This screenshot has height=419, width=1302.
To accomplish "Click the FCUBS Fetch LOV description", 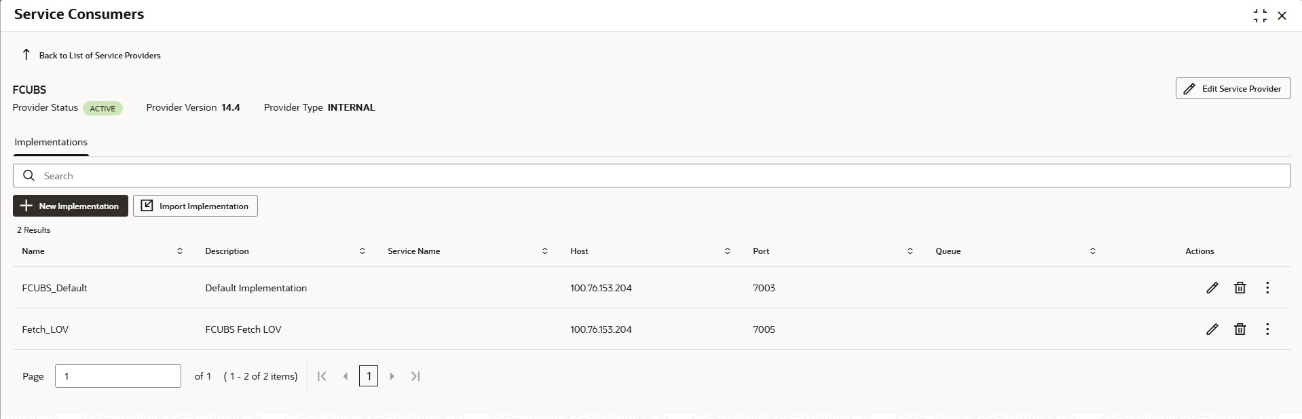I will pos(243,329).
